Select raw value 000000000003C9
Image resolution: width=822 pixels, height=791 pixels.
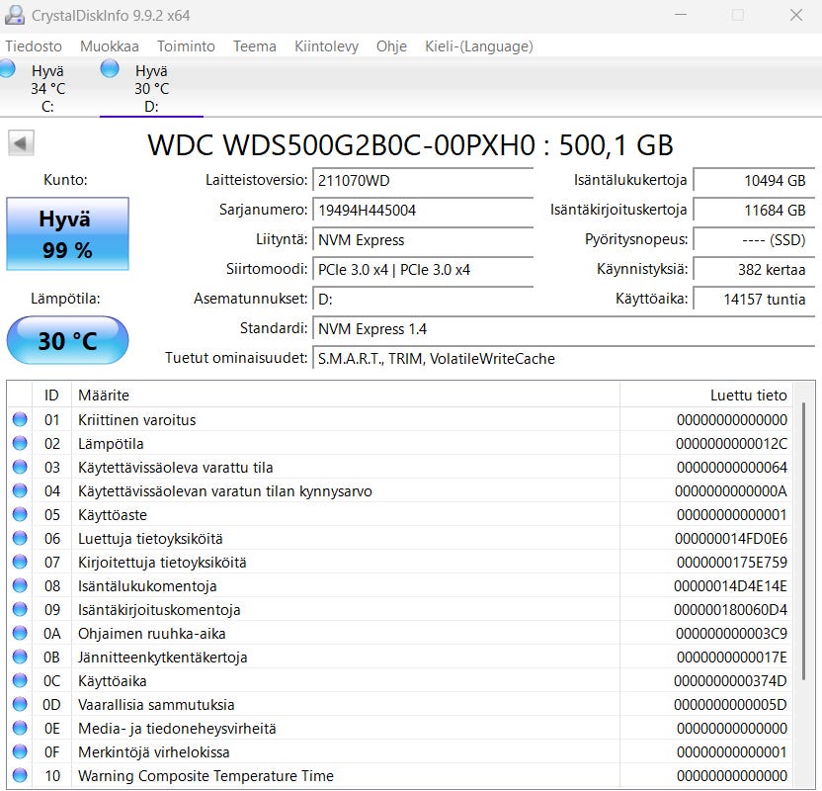coord(731,634)
